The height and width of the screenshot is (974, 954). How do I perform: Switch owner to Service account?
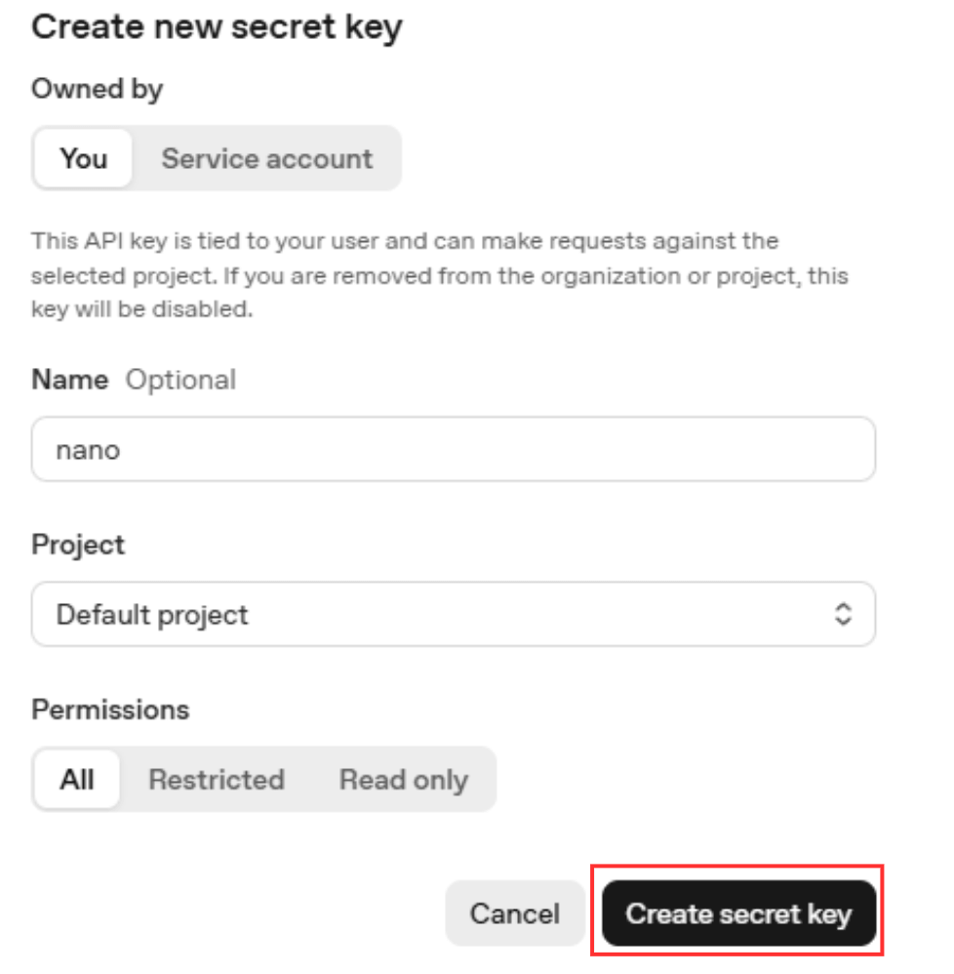pyautogui.click(x=266, y=158)
